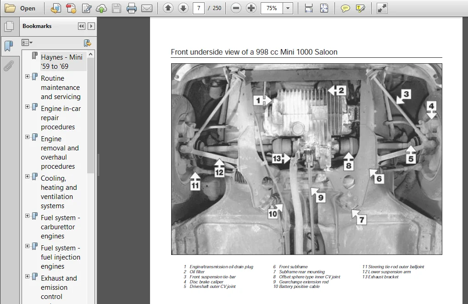The height and width of the screenshot is (304, 468).
Task: Expand the Fuel system - carburettor engines bookmark
Action: pyautogui.click(x=27, y=216)
